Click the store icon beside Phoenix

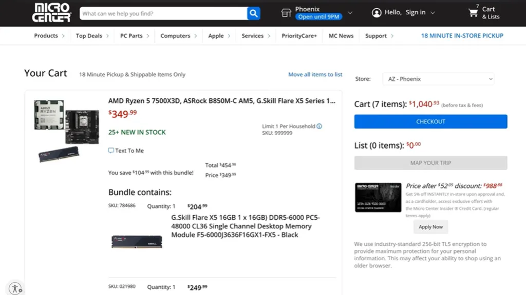pyautogui.click(x=286, y=13)
